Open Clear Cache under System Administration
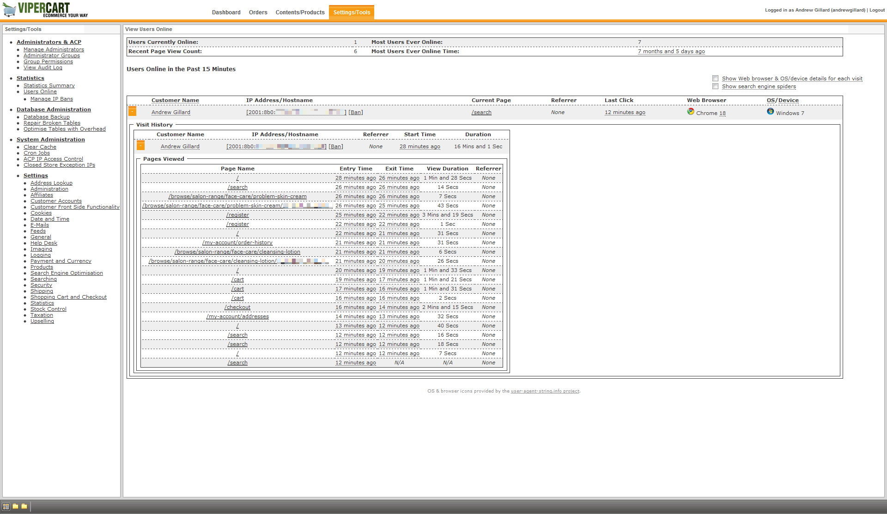 (40, 147)
